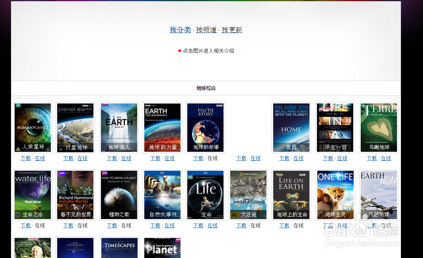This screenshot has width=423, height=258.
Task: Click 下载 under 看不见的世界
Action: point(68,225)
